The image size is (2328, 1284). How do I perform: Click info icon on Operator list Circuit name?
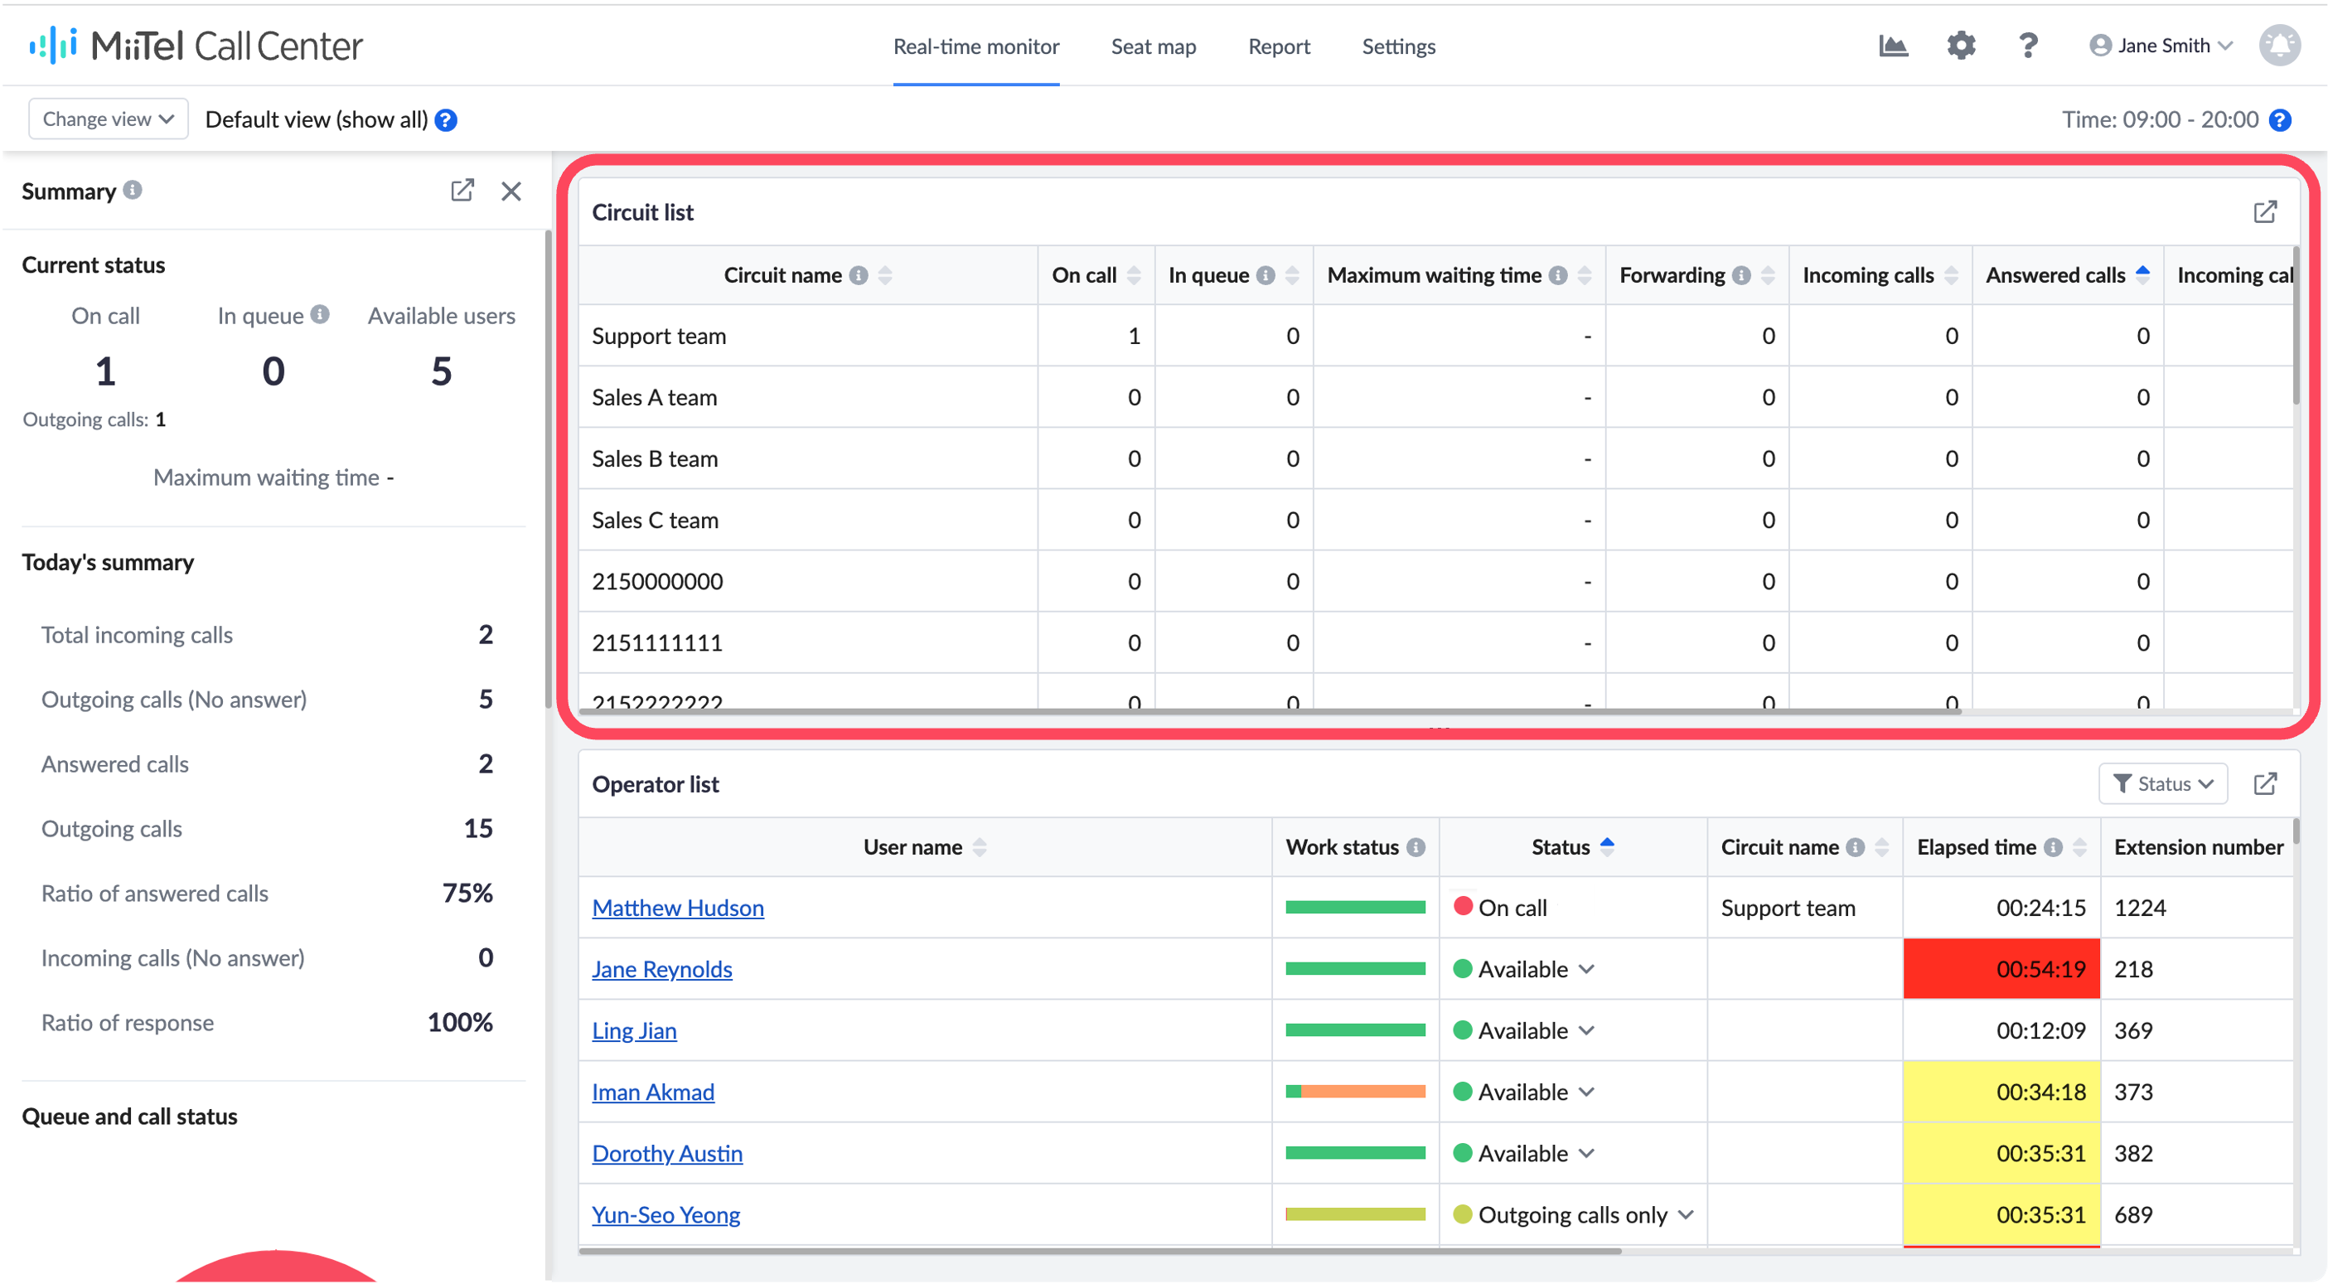pyautogui.click(x=1855, y=847)
